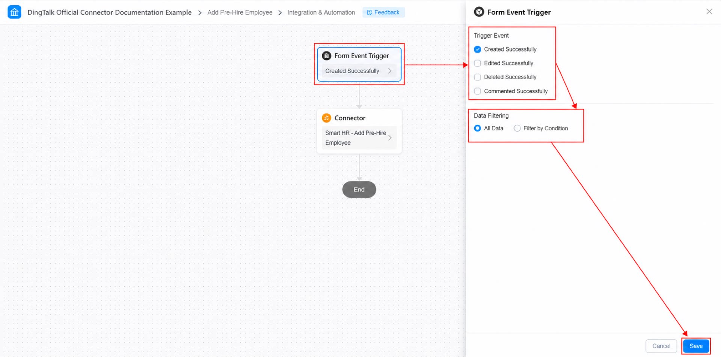
Task: Cancel the trigger settings
Action: [661, 346]
